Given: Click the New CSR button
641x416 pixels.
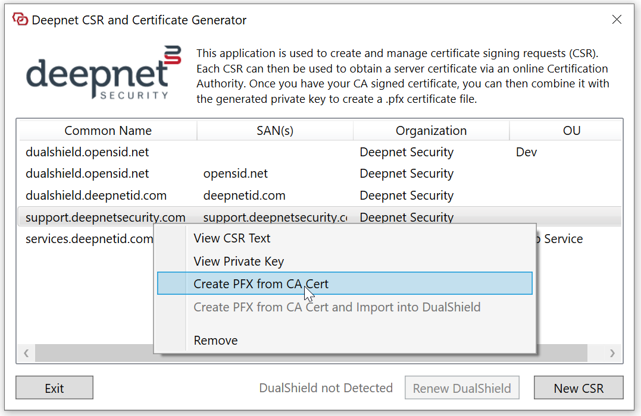Looking at the screenshot, I should [x=578, y=388].
